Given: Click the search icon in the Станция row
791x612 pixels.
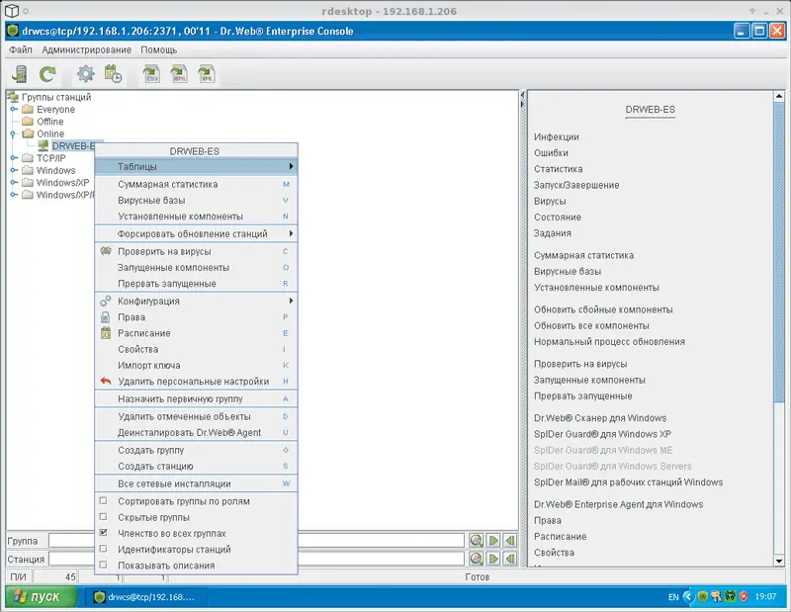Looking at the screenshot, I should tap(476, 559).
